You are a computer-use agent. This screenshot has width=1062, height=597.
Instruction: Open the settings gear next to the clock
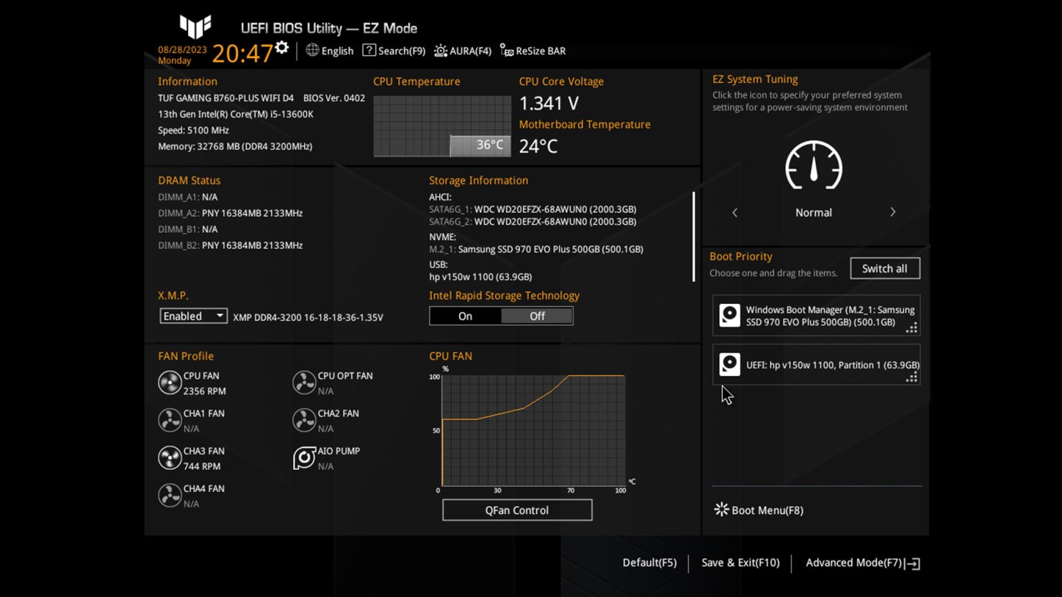pyautogui.click(x=281, y=47)
